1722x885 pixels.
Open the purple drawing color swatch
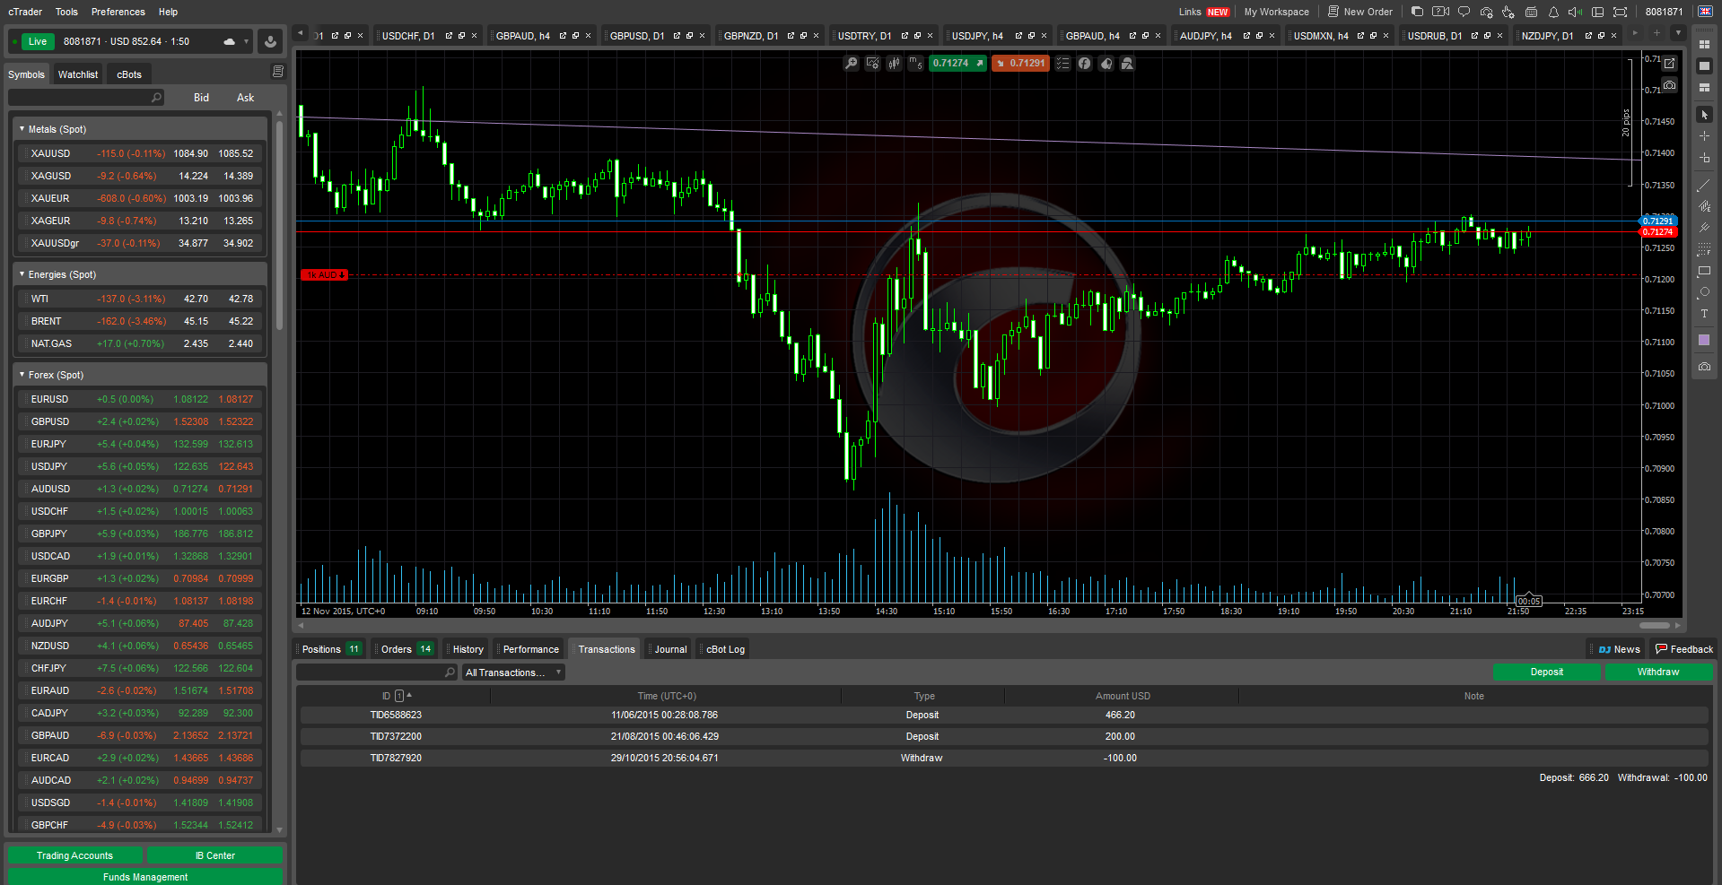click(1704, 340)
